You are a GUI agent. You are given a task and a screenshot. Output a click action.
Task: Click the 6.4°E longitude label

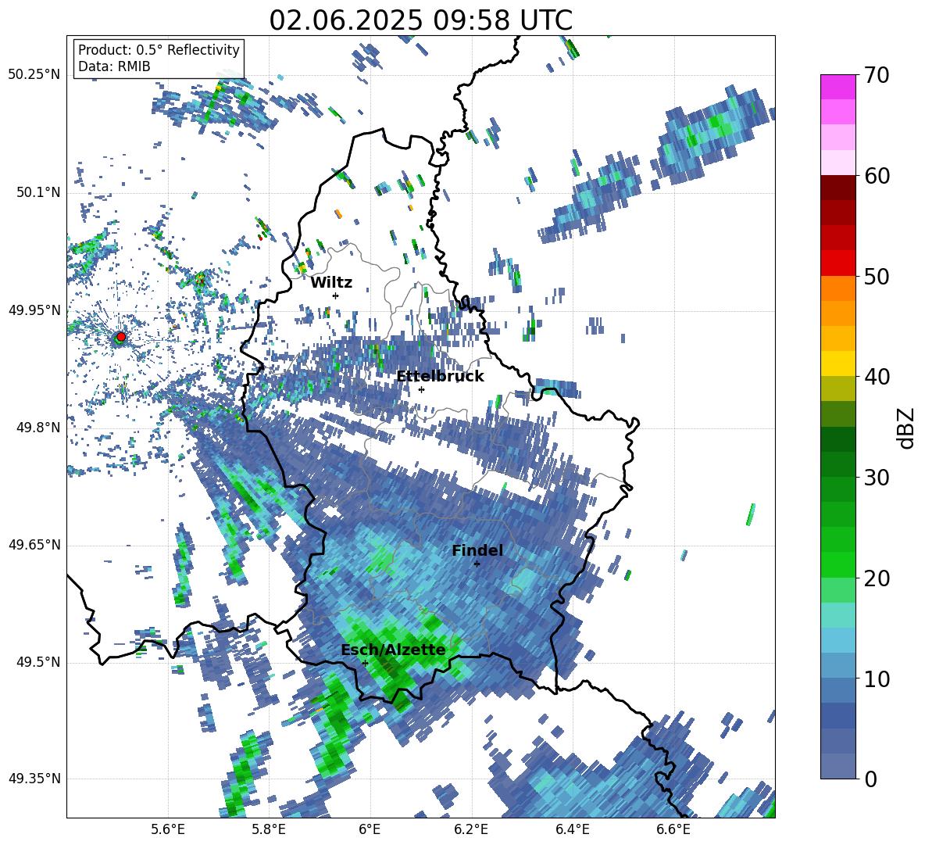pyautogui.click(x=572, y=830)
